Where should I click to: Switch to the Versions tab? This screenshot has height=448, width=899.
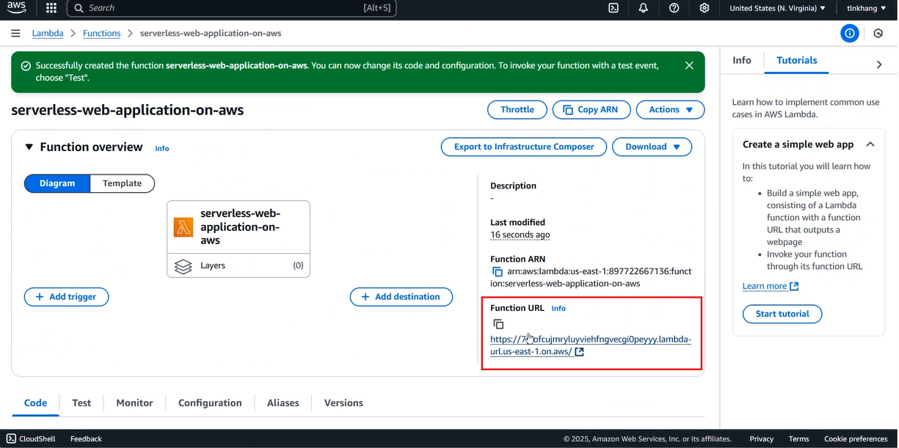pyautogui.click(x=343, y=403)
